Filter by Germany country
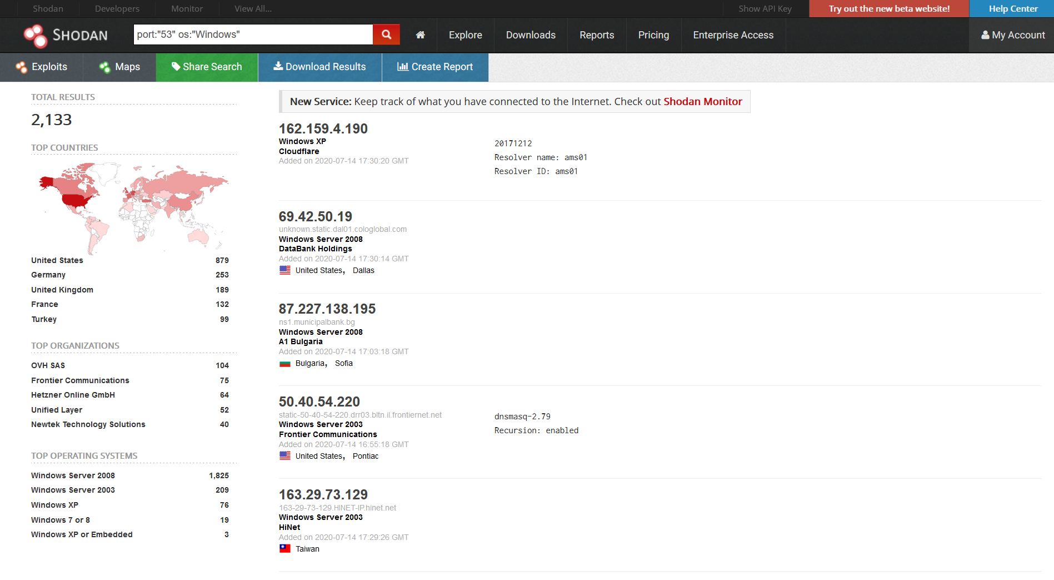 48,275
